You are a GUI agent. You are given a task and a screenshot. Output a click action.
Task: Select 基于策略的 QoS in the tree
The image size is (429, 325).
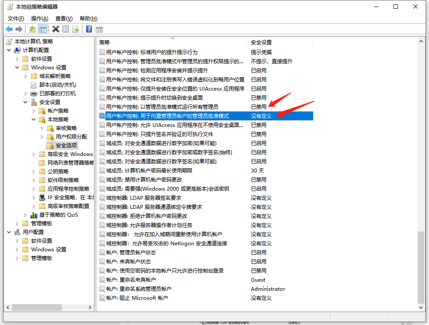(58, 214)
